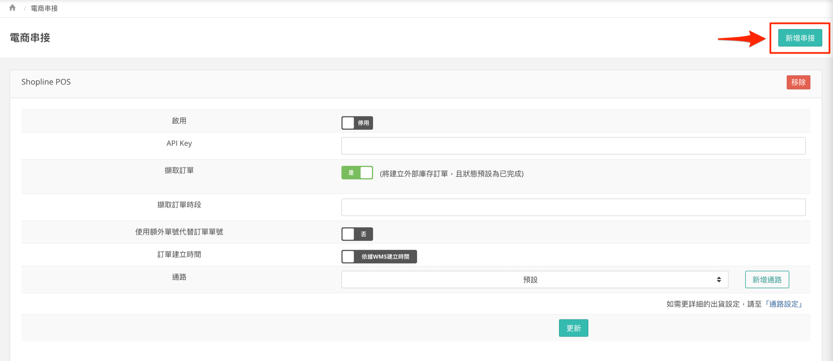833x361 pixels.
Task: Click the 電商串接 page title
Action: point(30,38)
